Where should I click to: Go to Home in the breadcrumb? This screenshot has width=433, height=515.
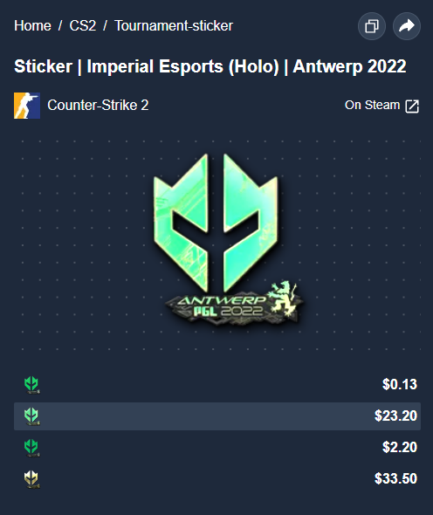(x=32, y=26)
